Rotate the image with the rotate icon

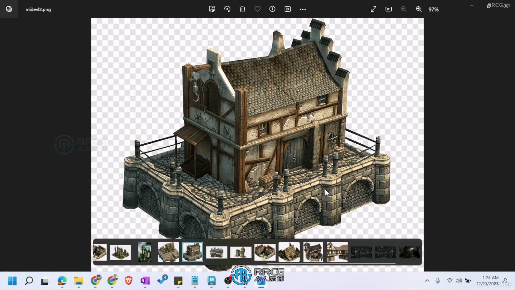point(227,9)
